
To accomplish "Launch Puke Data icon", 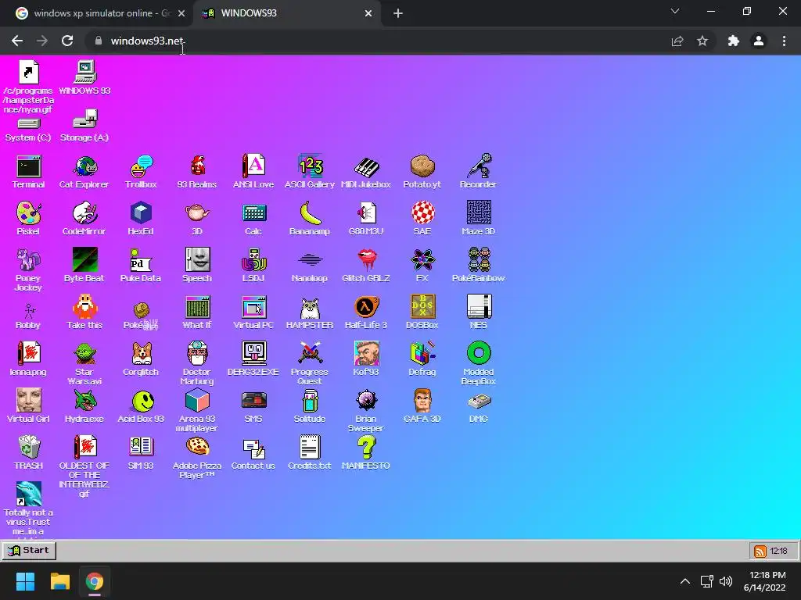I will [141, 266].
